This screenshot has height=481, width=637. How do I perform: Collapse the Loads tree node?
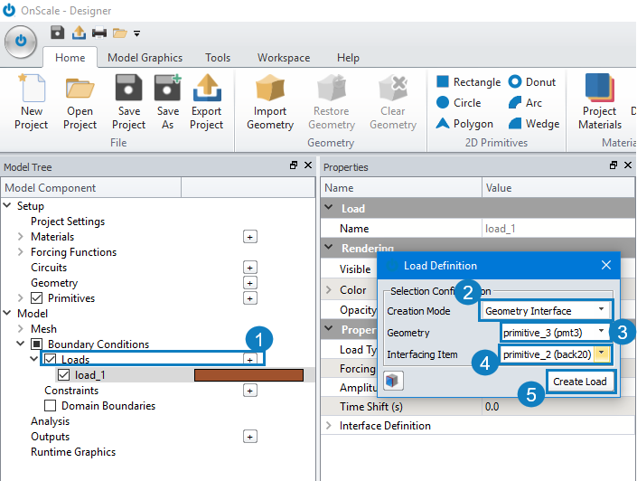[34, 359]
